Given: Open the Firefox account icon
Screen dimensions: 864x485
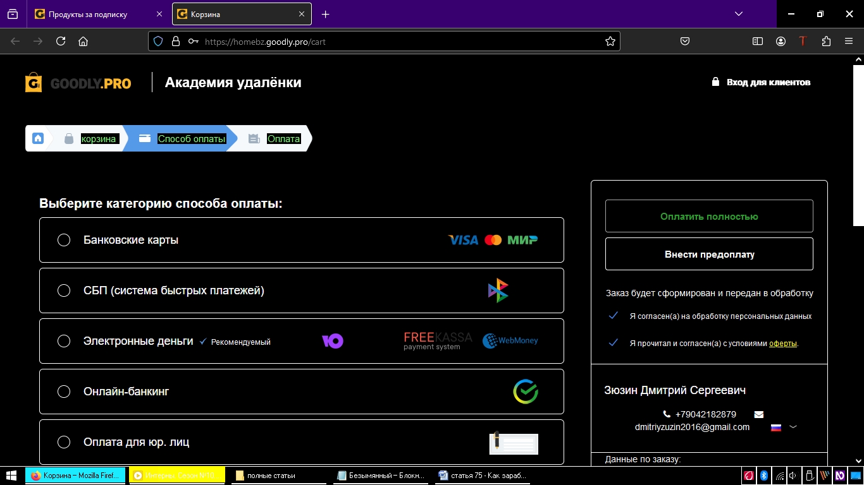Looking at the screenshot, I should pyautogui.click(x=781, y=41).
